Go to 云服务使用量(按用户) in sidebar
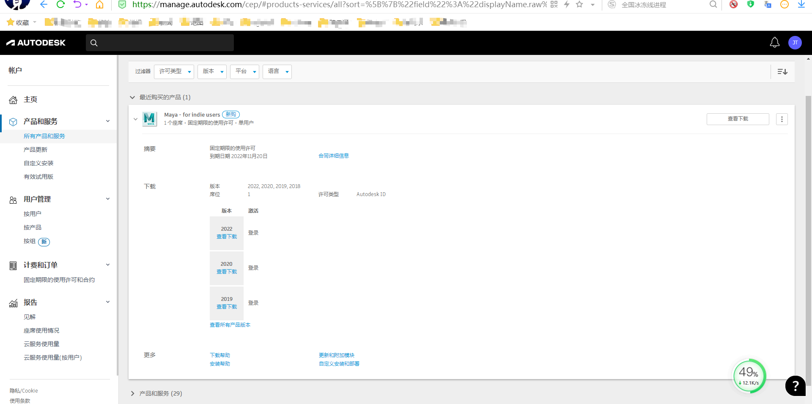Image resolution: width=812 pixels, height=404 pixels. click(53, 358)
